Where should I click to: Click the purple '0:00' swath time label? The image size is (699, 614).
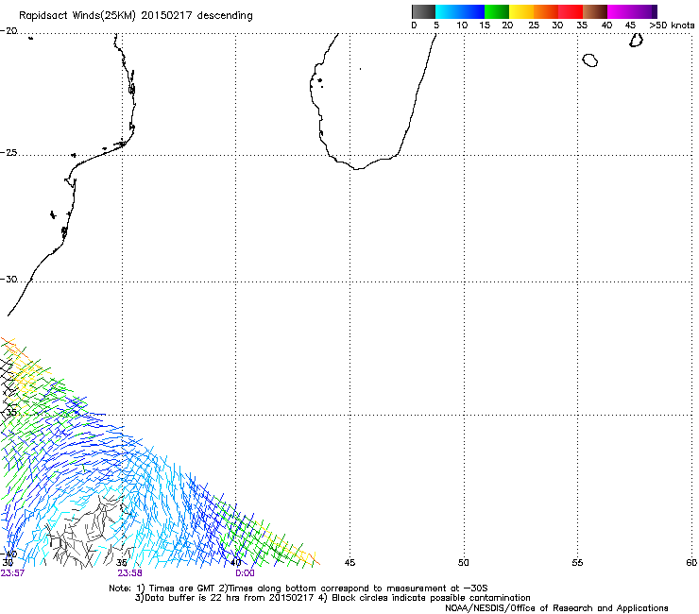tap(245, 573)
